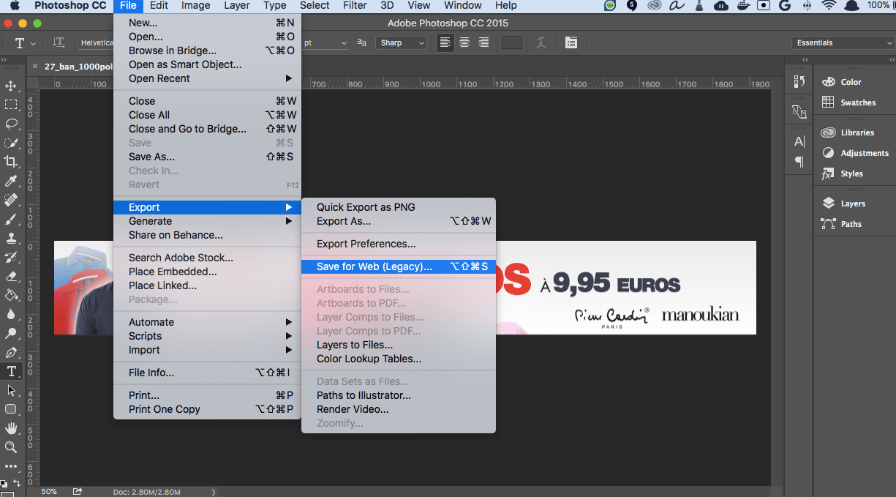This screenshot has height=497, width=896.
Task: Toggle the character and paragraph panels
Action: [x=571, y=42]
